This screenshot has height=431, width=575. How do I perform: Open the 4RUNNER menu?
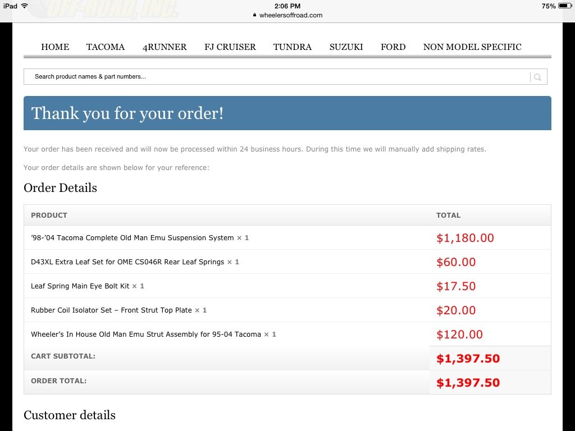[165, 47]
